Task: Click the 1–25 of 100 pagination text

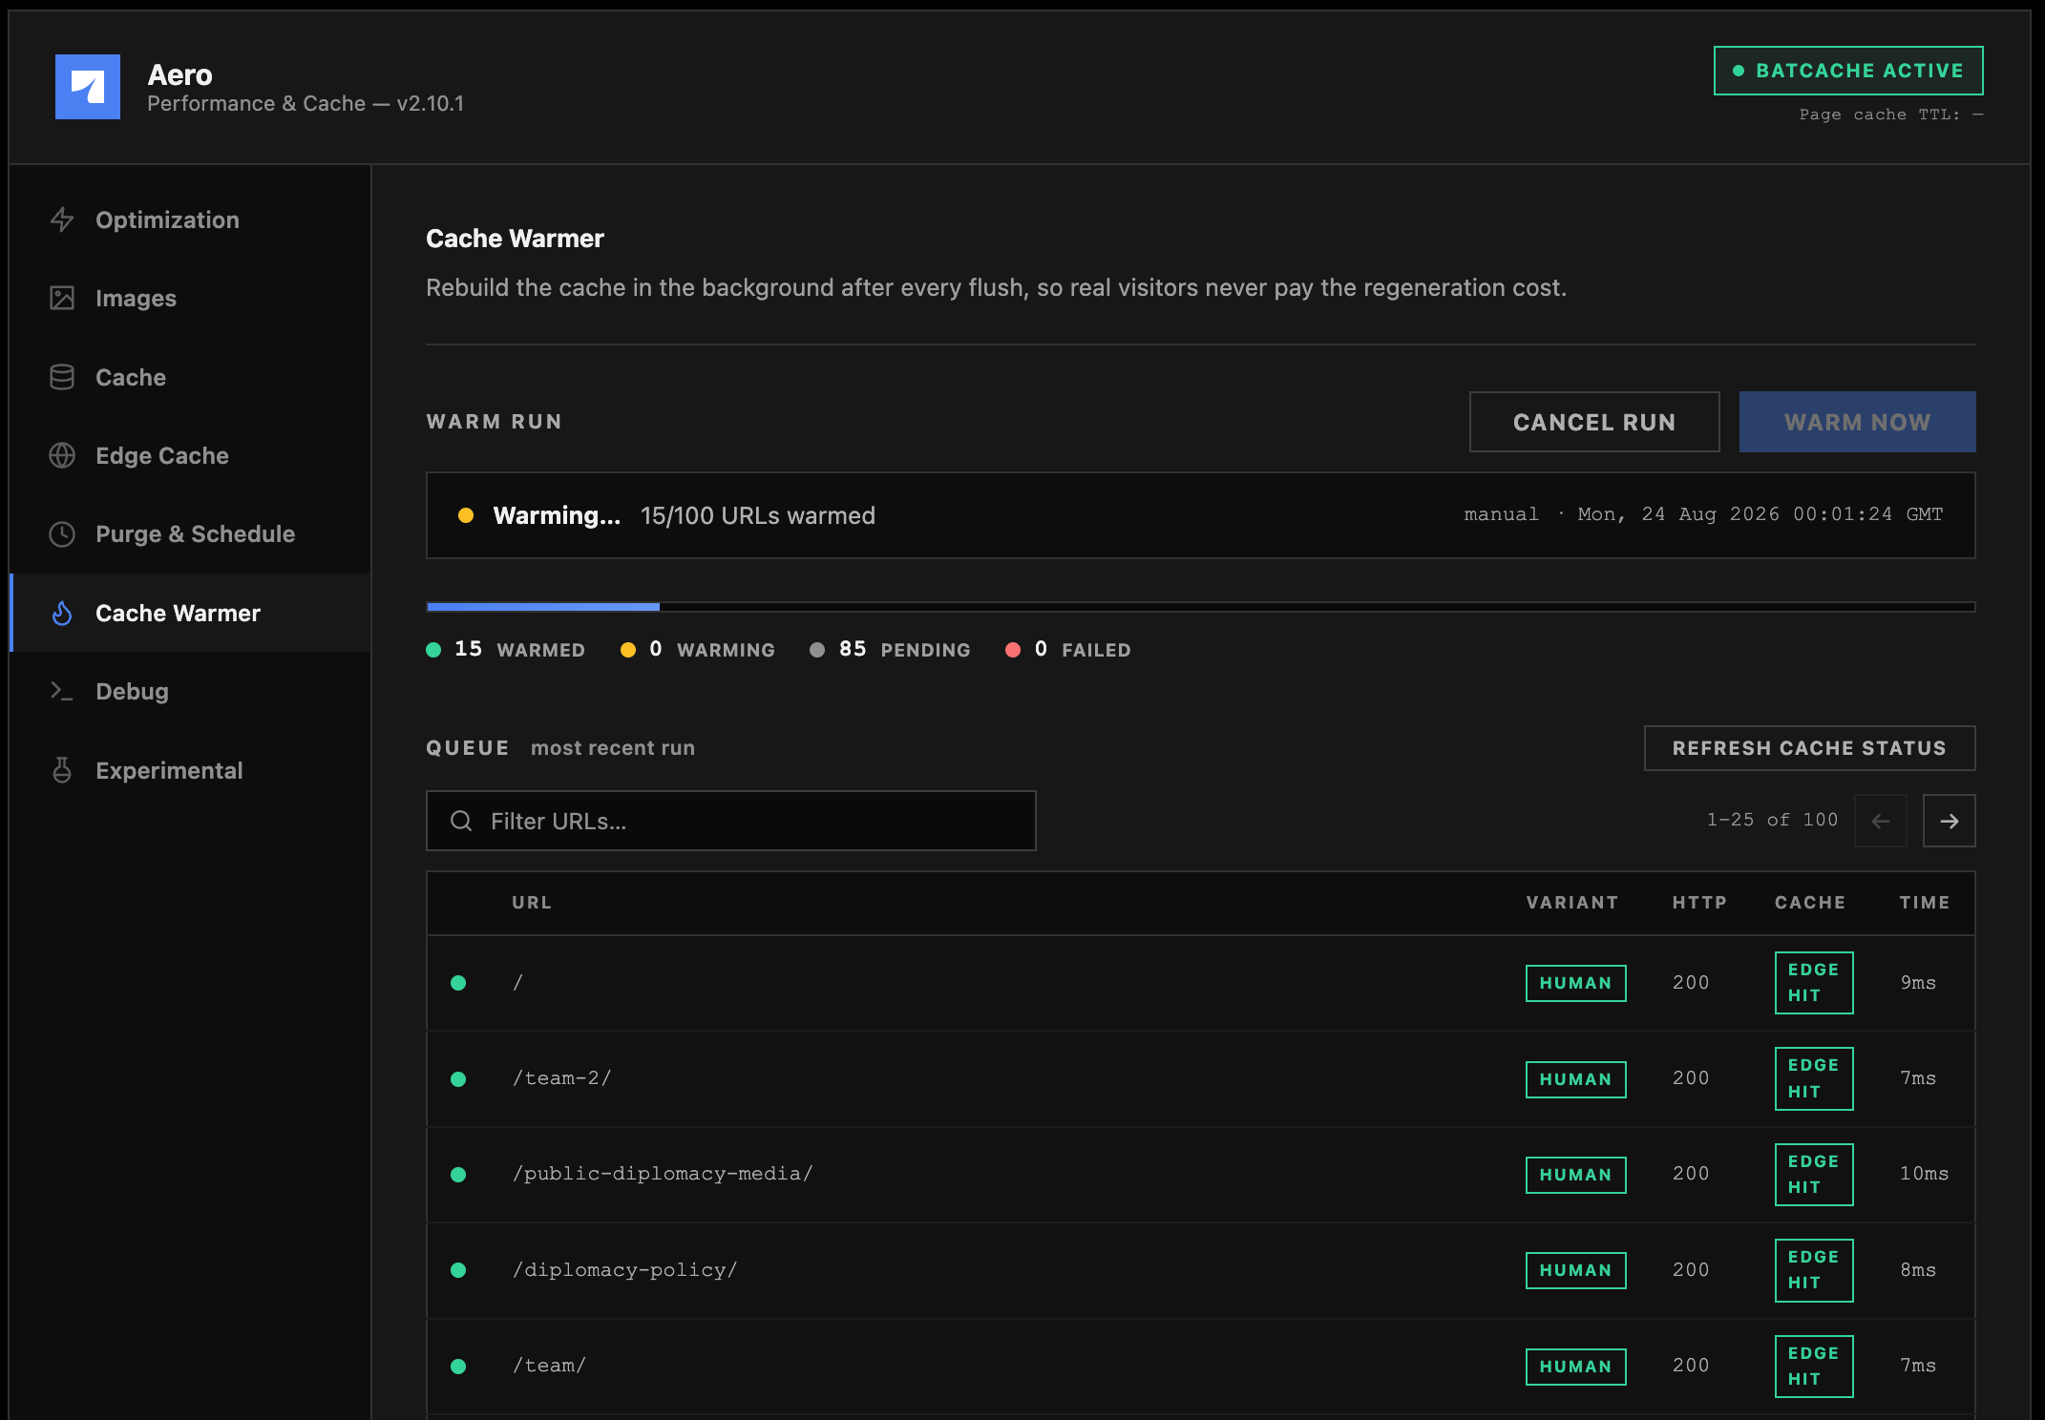Action: coord(1772,820)
